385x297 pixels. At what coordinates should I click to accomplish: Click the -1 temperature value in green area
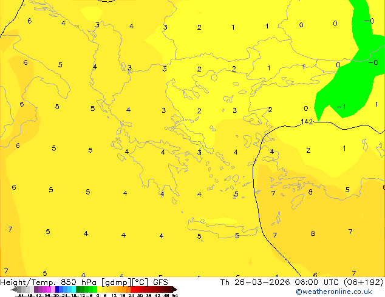tap(341, 107)
